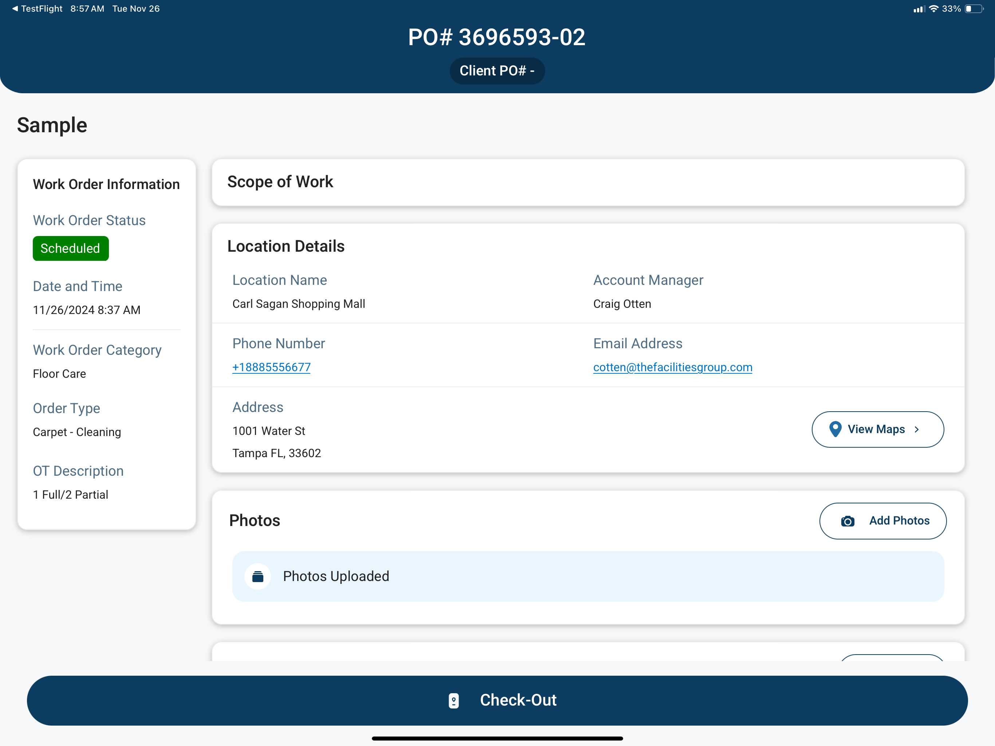Screen dimensions: 995x746
Task: Tap Tampa FL, 33602 text
Action: pos(277,453)
